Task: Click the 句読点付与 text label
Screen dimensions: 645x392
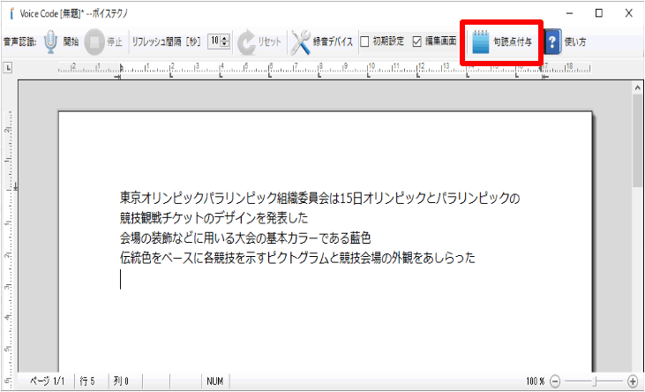Action: tap(513, 41)
